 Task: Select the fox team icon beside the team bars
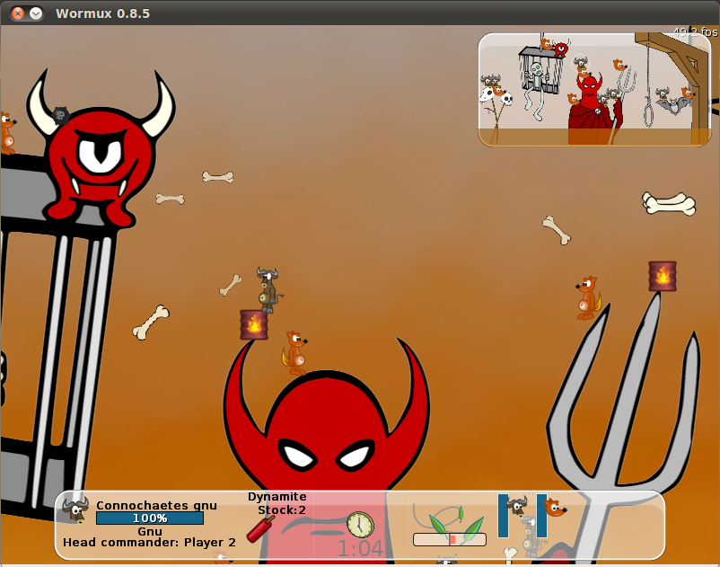pos(555,508)
